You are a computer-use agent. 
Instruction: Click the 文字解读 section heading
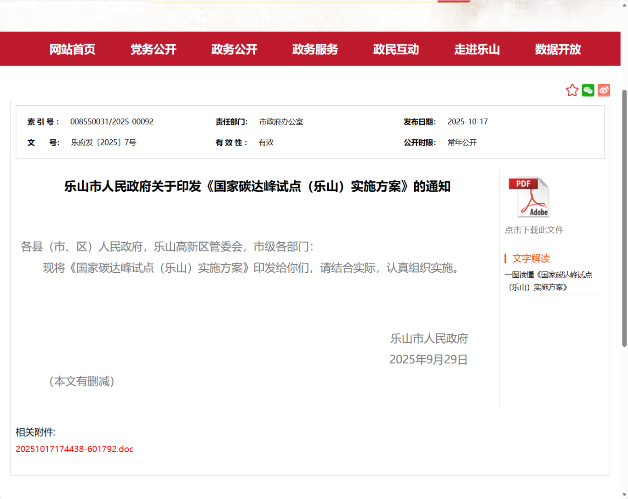tap(531, 258)
